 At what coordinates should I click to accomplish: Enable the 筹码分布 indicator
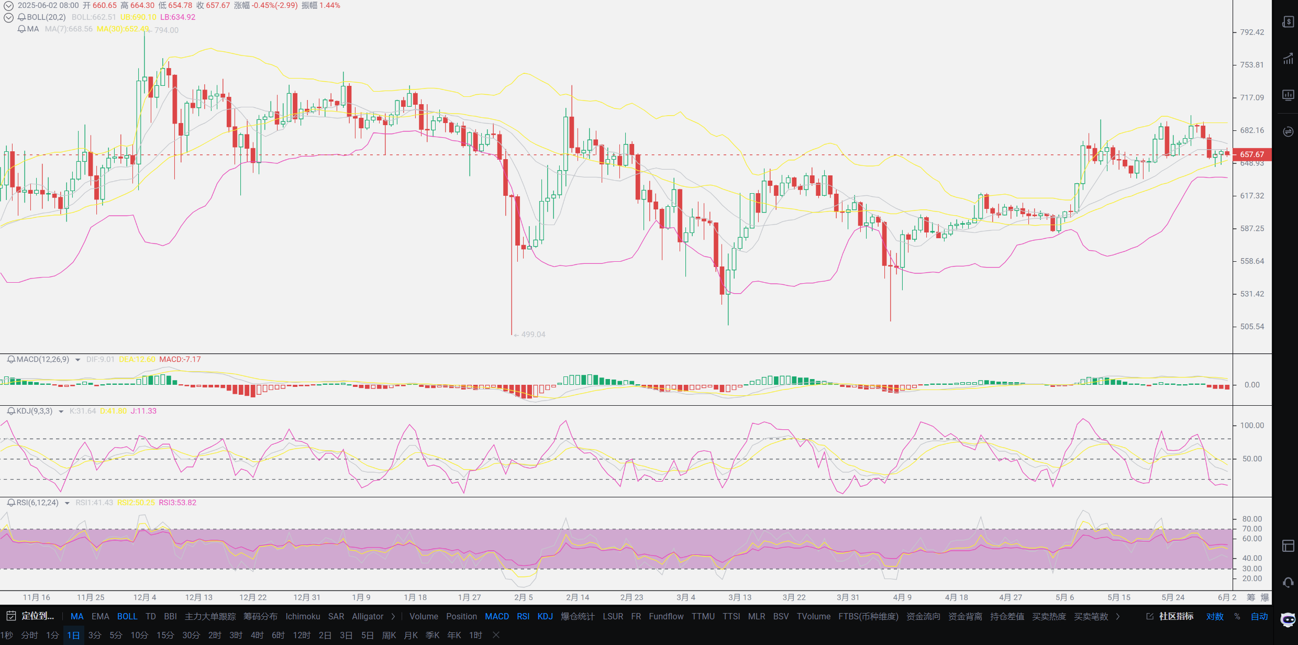point(261,616)
